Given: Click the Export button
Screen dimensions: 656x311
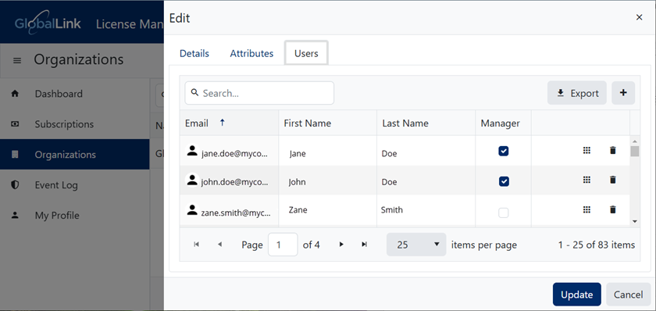Looking at the screenshot, I should (577, 93).
